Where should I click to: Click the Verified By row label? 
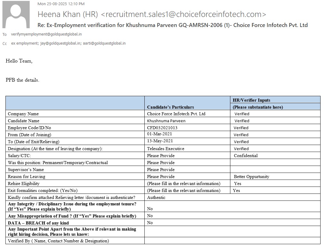(x=58, y=241)
